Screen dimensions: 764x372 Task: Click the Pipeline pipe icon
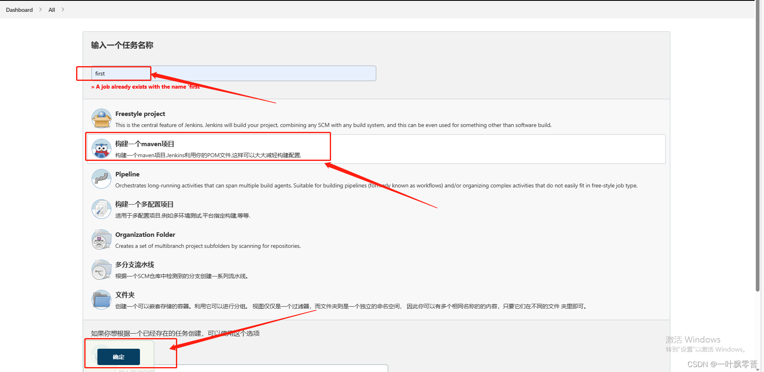pos(101,179)
